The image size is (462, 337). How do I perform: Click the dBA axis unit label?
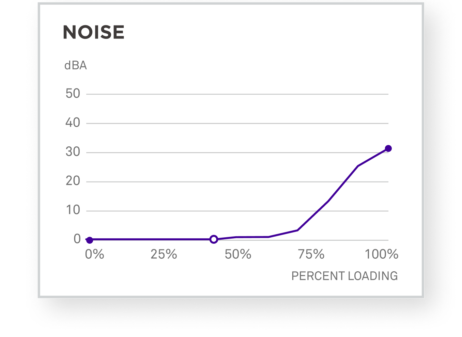(76, 65)
